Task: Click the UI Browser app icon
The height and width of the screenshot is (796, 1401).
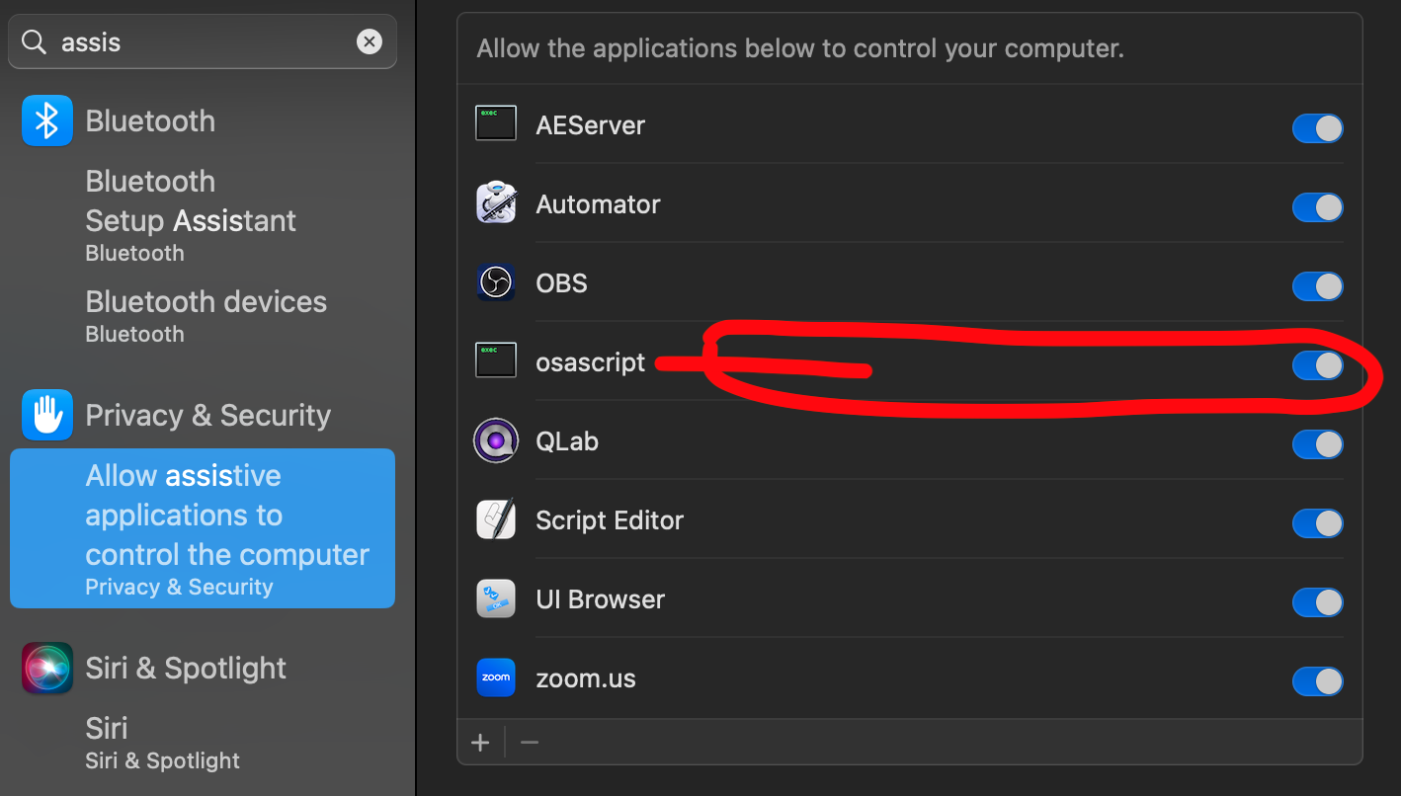Action: (x=496, y=599)
